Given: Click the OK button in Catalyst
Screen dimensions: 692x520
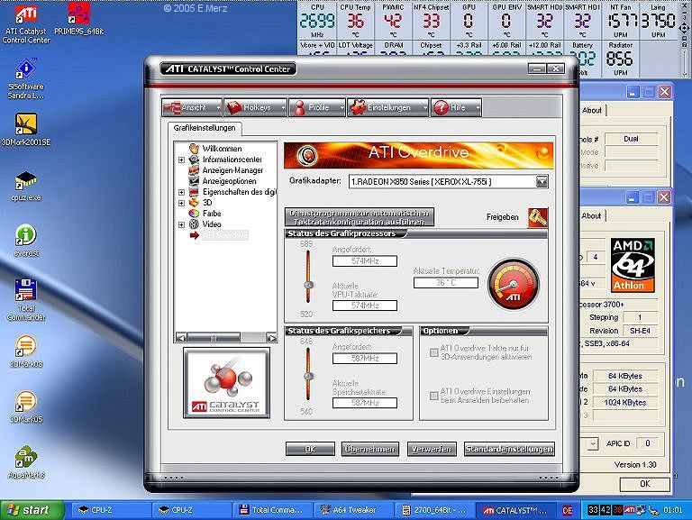Looking at the screenshot, I should 310,449.
